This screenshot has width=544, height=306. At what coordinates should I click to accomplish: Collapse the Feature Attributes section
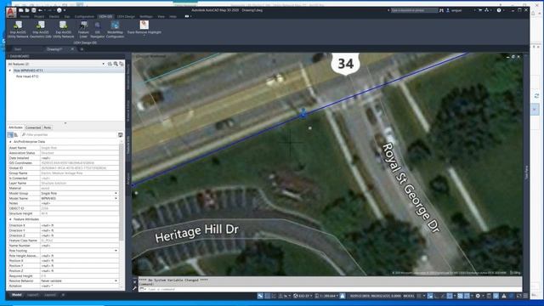(x=10, y=219)
